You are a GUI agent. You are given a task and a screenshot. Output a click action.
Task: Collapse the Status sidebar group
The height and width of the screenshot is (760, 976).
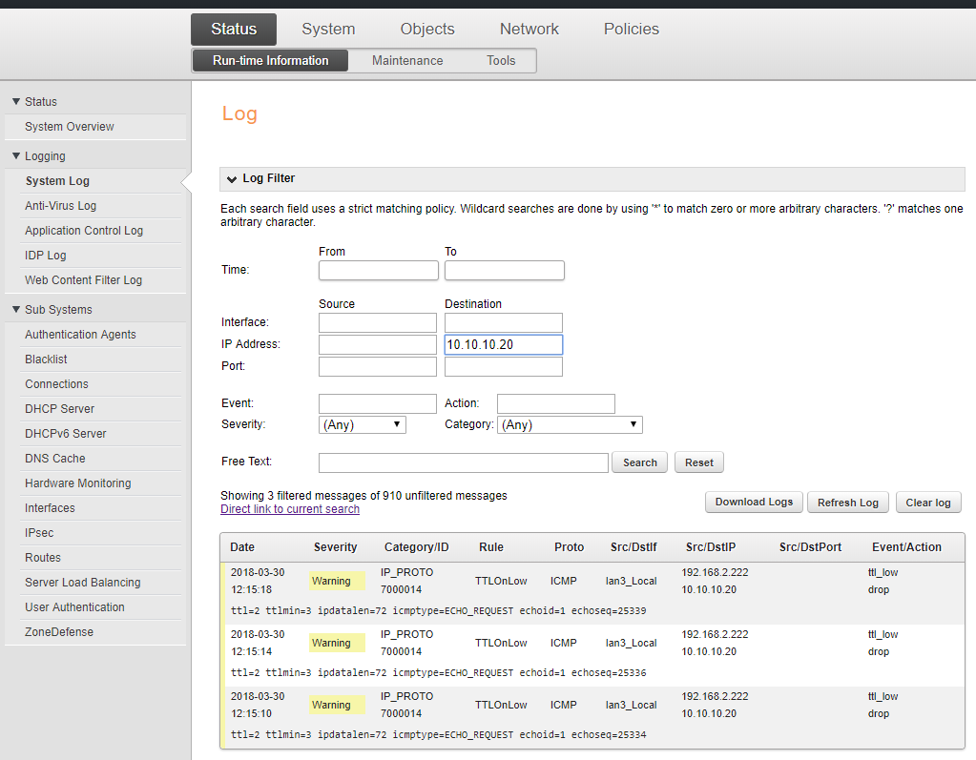coord(16,102)
